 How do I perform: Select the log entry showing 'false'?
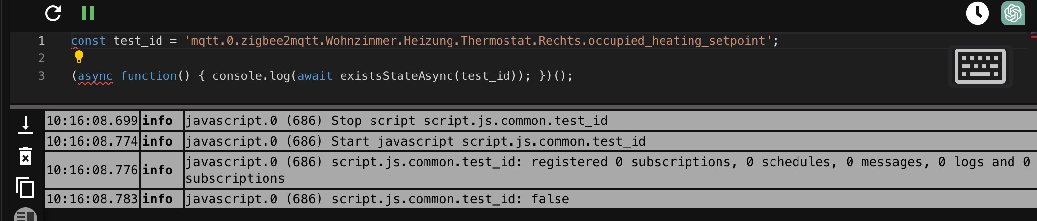tap(450, 199)
